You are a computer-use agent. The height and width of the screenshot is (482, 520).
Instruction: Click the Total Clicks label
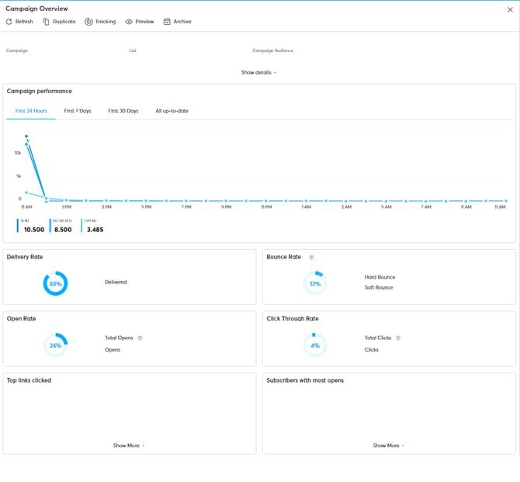378,338
